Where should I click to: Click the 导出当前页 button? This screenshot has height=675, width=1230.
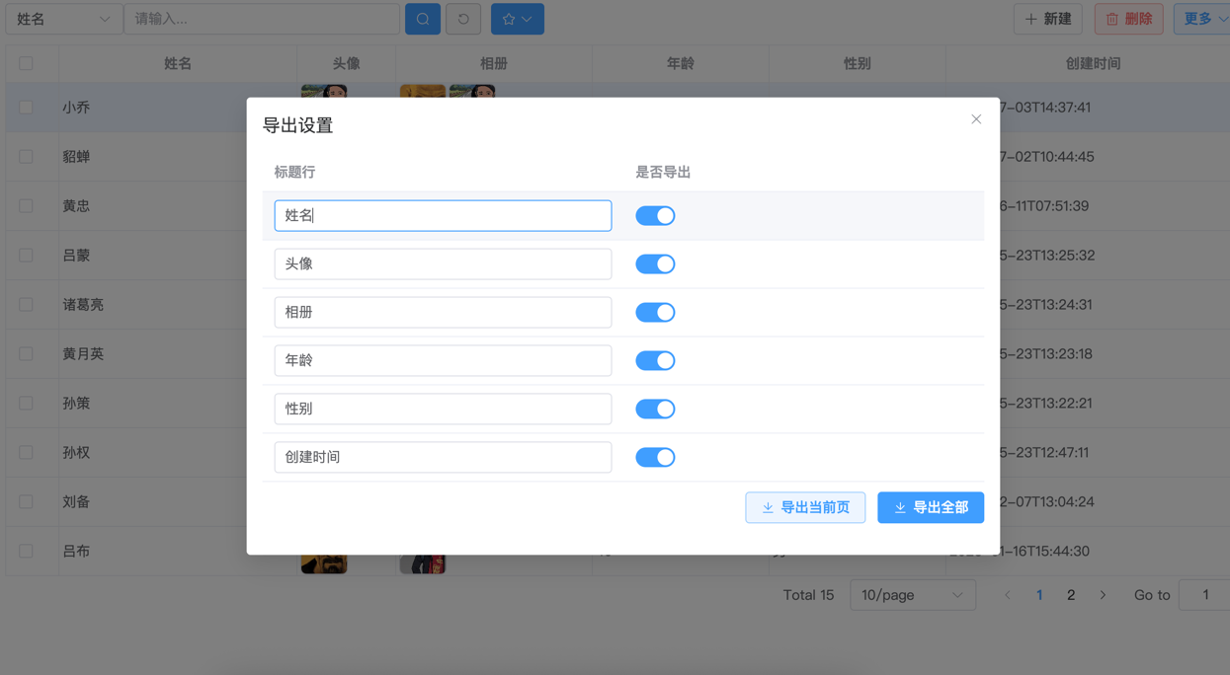point(805,507)
